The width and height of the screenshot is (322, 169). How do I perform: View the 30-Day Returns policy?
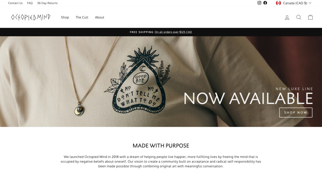pyautogui.click(x=47, y=3)
